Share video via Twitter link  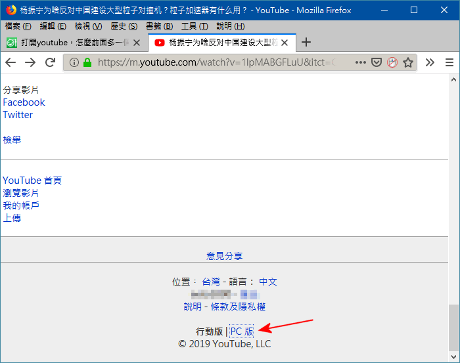coord(18,115)
